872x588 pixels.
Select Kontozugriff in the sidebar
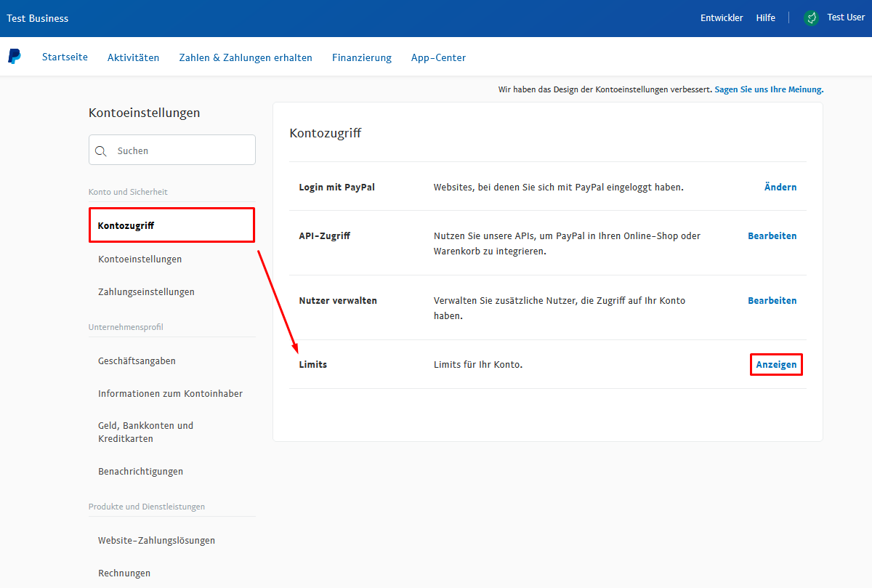[172, 225]
